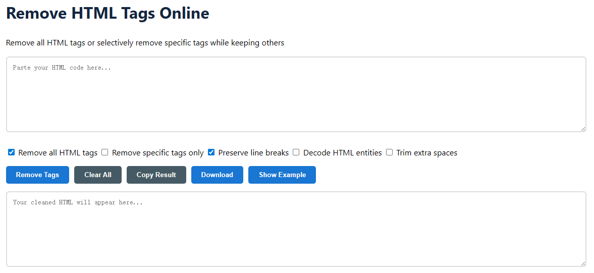Click the 'Remove specific tags only' label text
This screenshot has width=594, height=273.
click(157, 153)
